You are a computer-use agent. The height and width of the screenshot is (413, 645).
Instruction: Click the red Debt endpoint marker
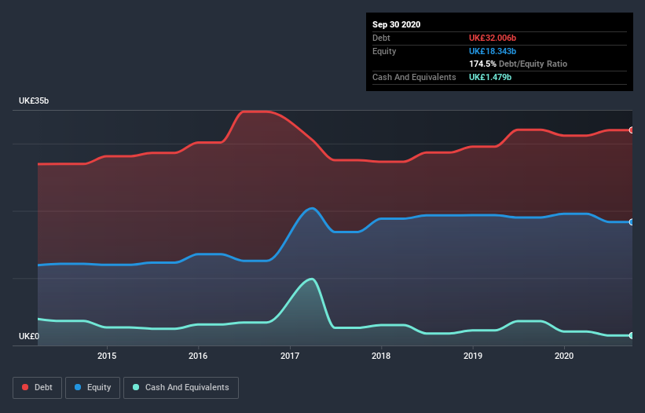(632, 130)
